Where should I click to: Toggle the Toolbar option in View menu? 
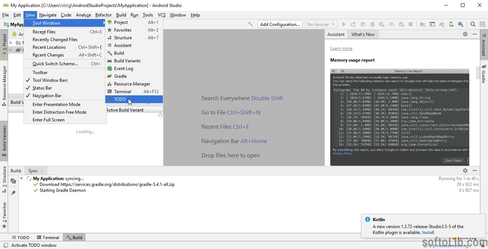click(x=65, y=73)
